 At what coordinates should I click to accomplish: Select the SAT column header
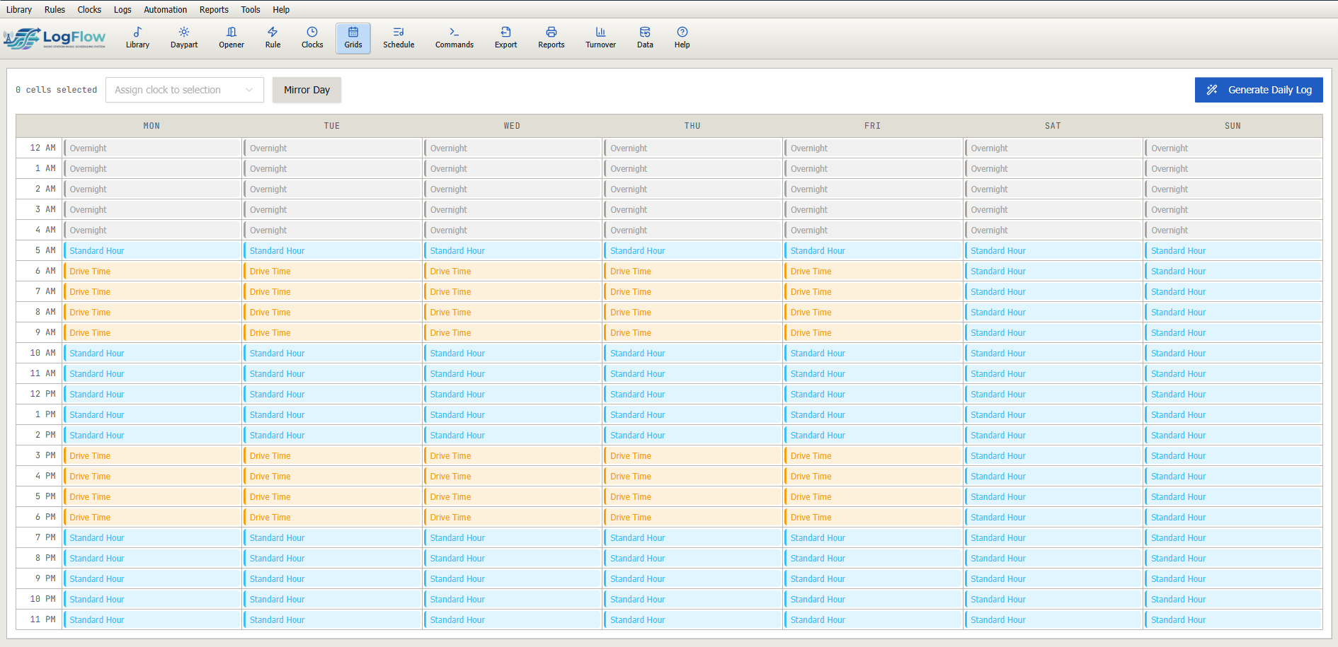(1053, 126)
